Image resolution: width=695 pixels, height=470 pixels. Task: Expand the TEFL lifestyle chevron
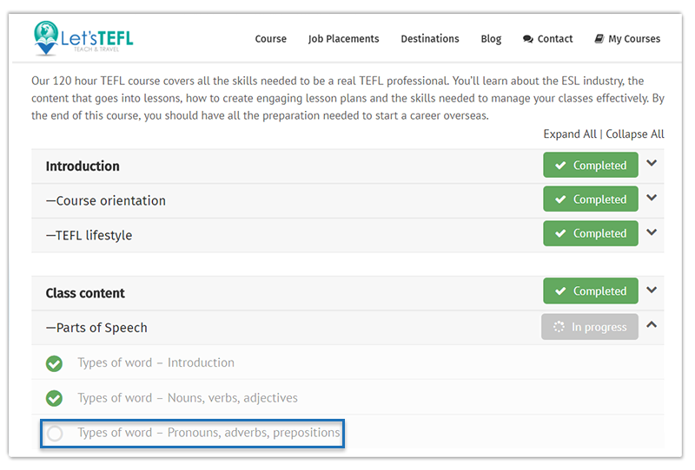pos(652,232)
